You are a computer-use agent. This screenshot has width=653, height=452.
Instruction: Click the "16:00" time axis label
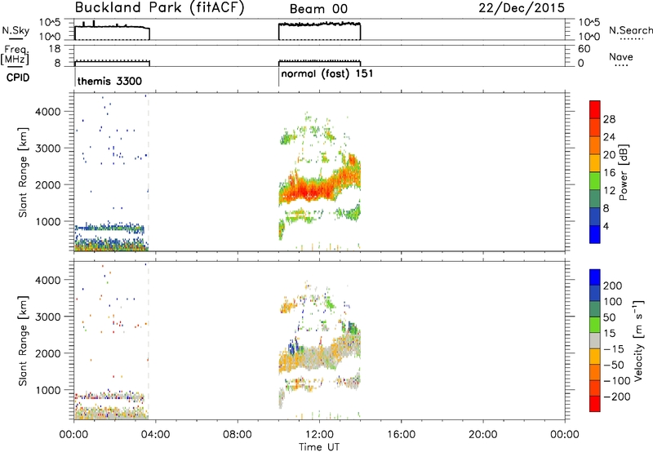click(x=401, y=435)
